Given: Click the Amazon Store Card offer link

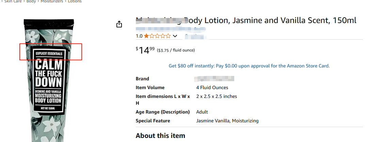Looking at the screenshot, I should click(x=249, y=66).
